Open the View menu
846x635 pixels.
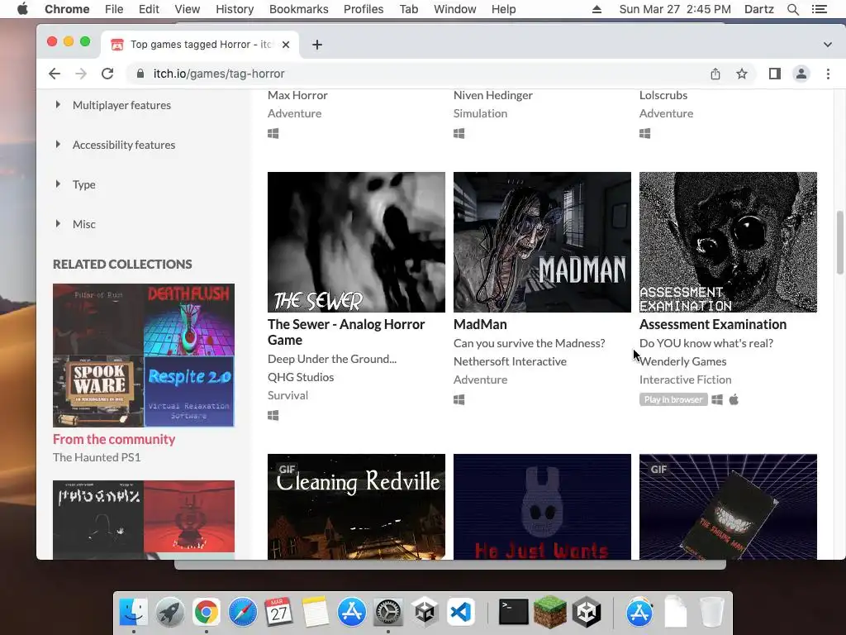tap(188, 9)
